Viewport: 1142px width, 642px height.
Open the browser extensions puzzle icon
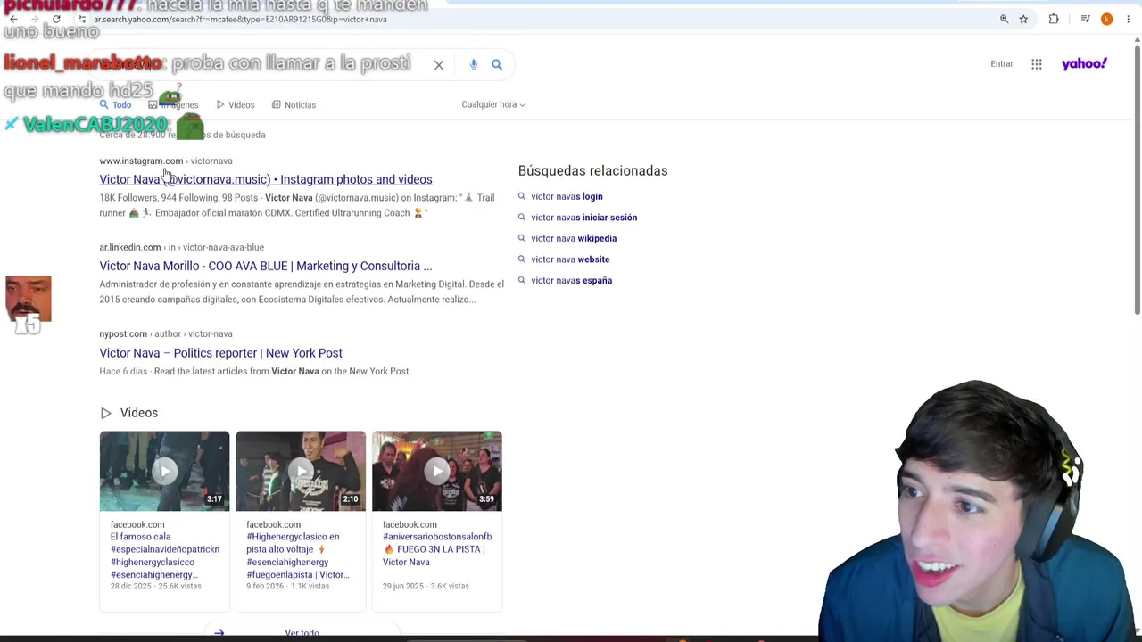[x=1054, y=19]
